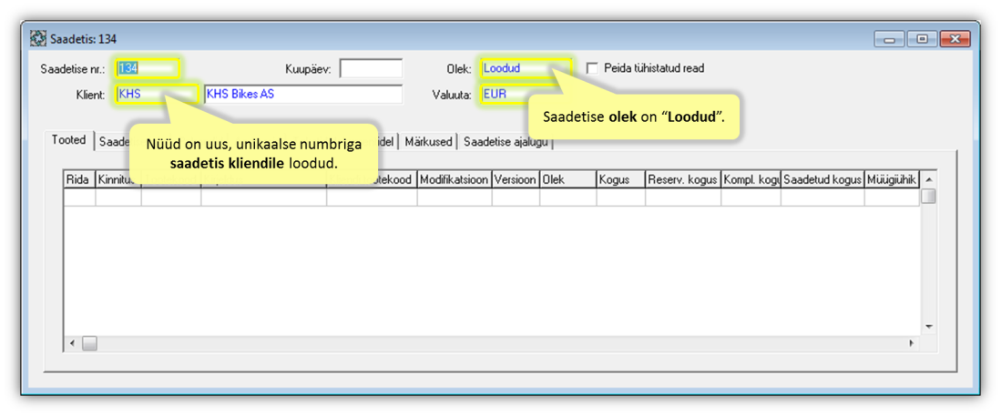Click the empty Kuupäev date field
Screen dimensions: 1001x416
(371, 68)
